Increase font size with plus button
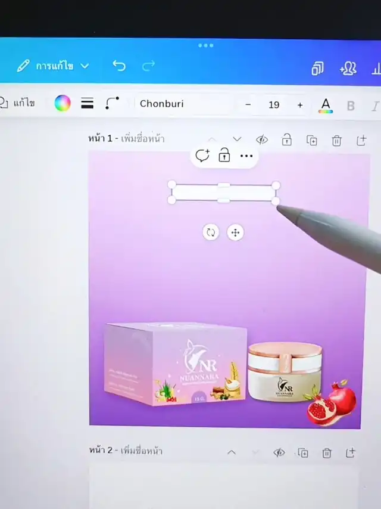This screenshot has width=381, height=509. (300, 105)
